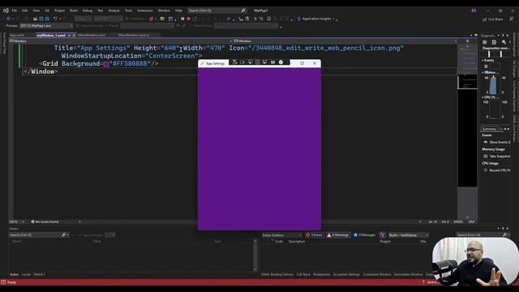
Task: Toggle the 0 Warnings filter button
Action: [337, 235]
